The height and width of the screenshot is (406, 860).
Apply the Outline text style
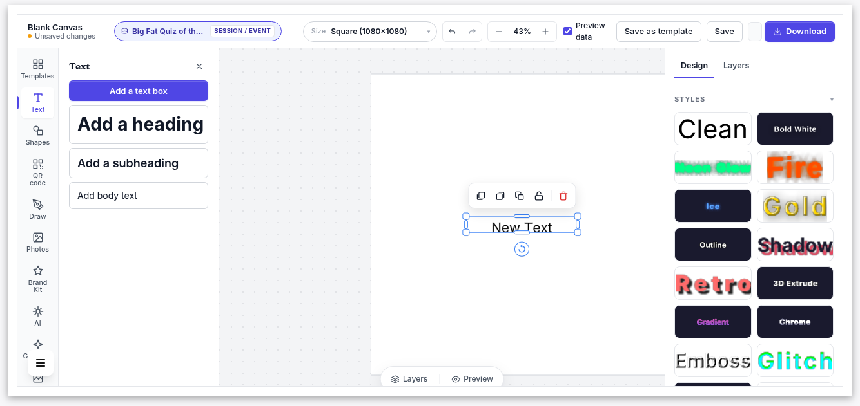pyautogui.click(x=713, y=245)
